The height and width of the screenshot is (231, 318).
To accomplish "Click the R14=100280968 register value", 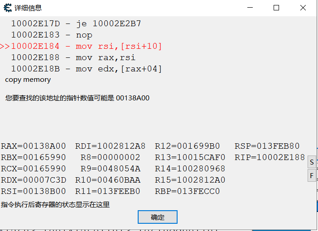I will [x=190, y=169].
